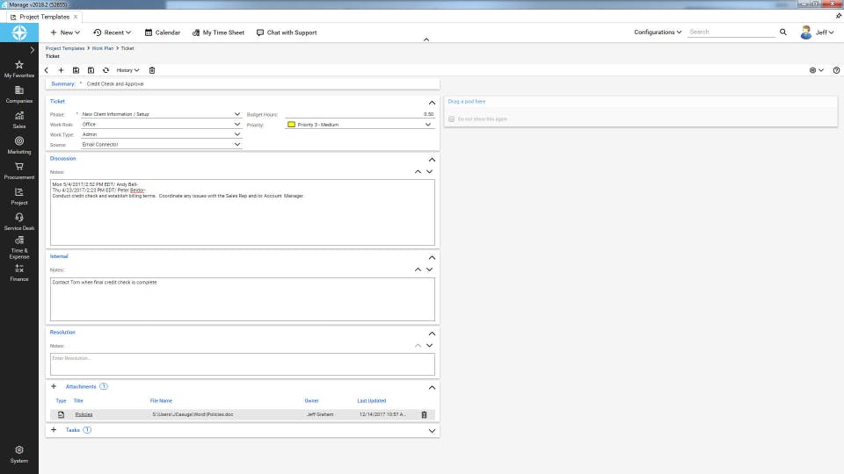Click the pin icon at top right
This screenshot has height=474, width=844.
click(x=838, y=17)
